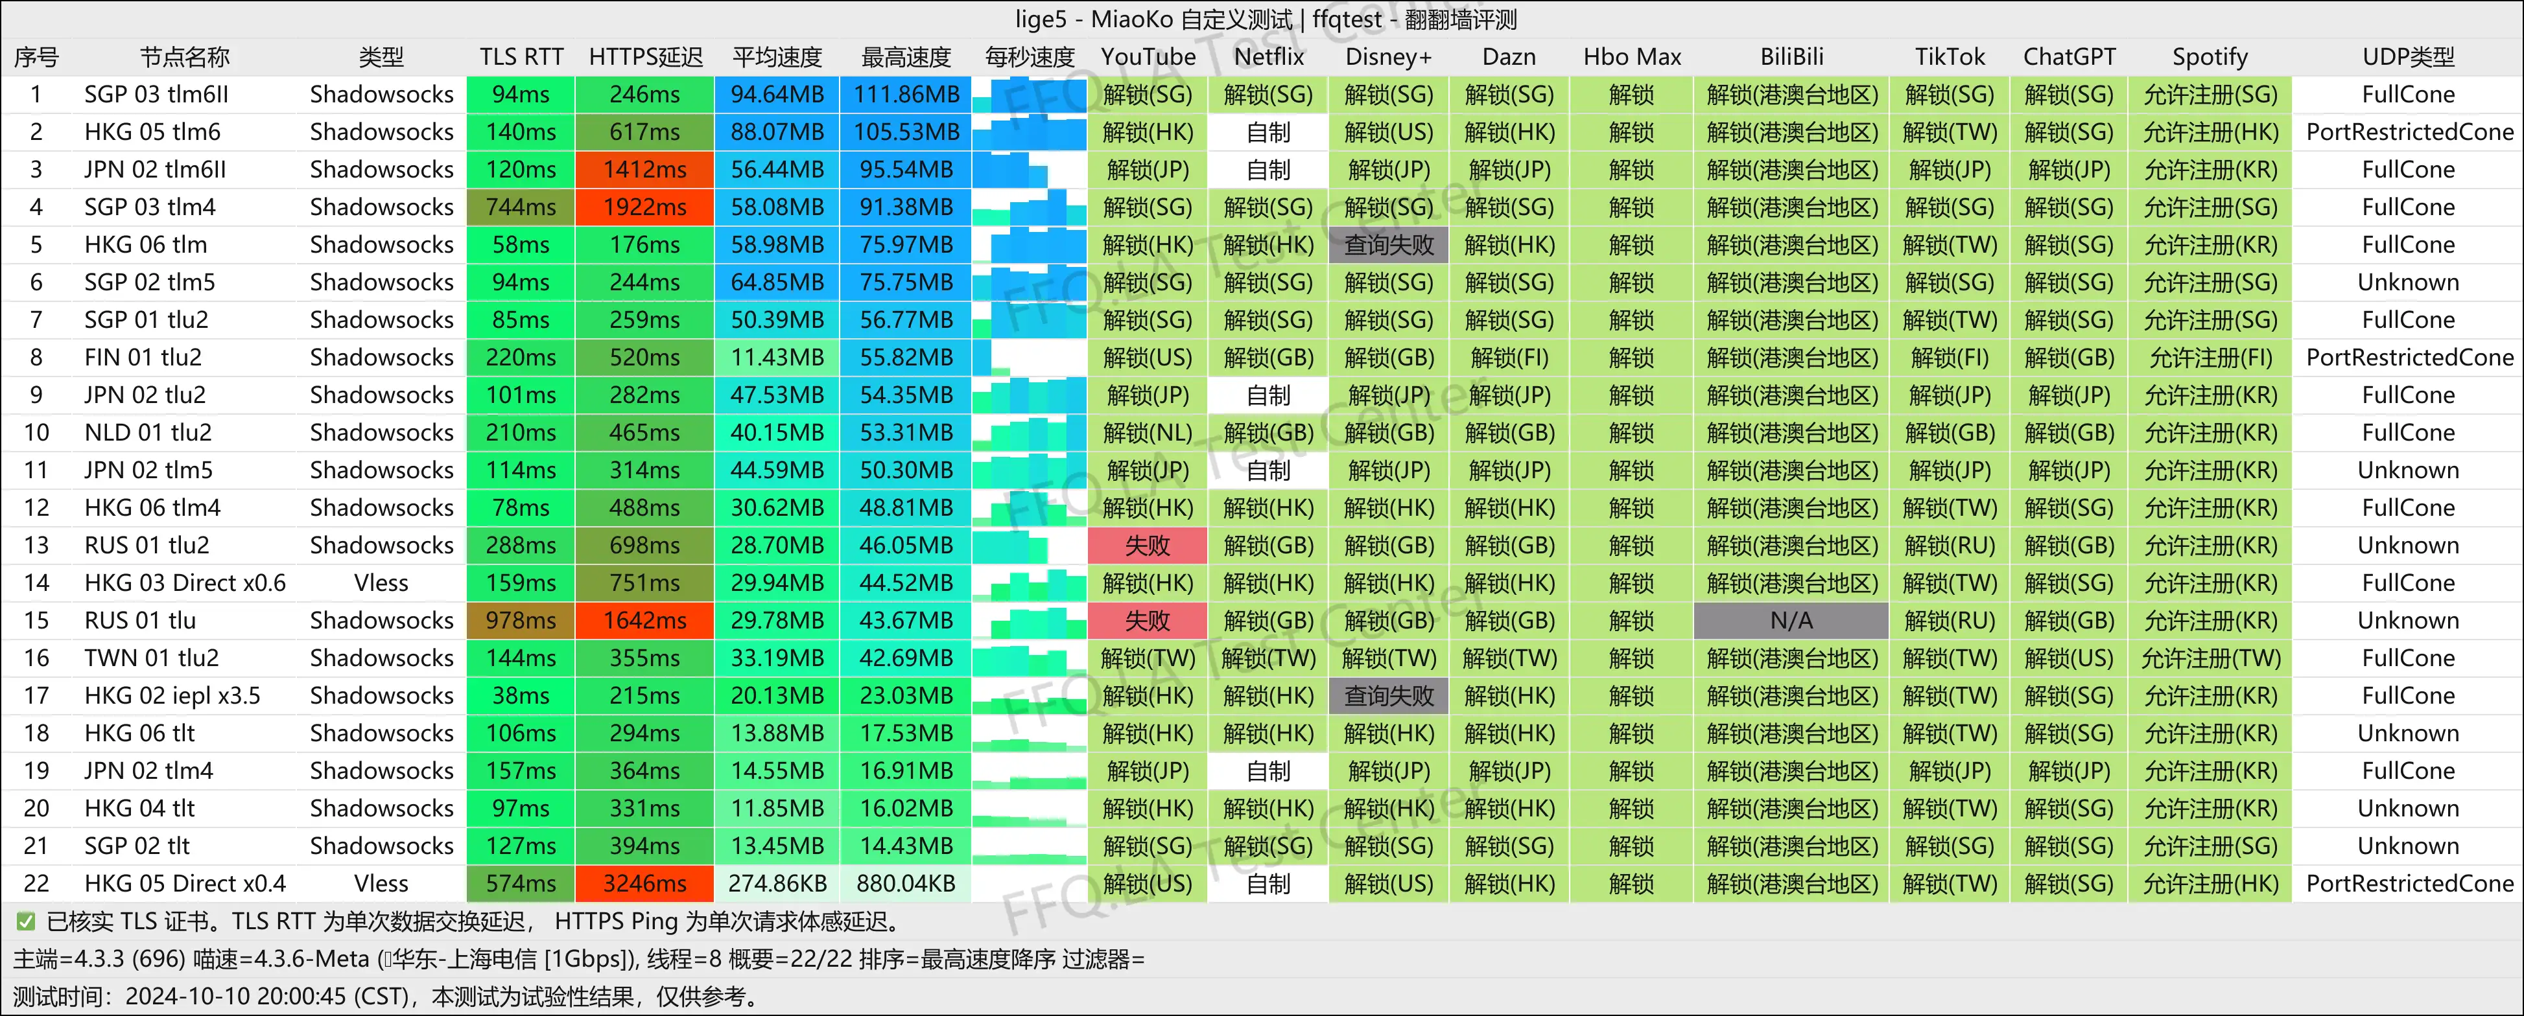Click the ChatGPT 解锁(US) cell for TWN 01

click(x=2068, y=659)
